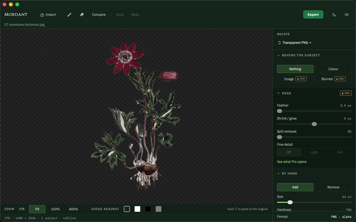Click the 'RECIPE' heading
The width and height of the screenshot is (356, 222).
point(283,34)
